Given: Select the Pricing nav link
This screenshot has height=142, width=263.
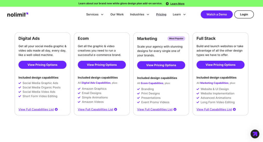Looking at the screenshot, I should point(161,14).
